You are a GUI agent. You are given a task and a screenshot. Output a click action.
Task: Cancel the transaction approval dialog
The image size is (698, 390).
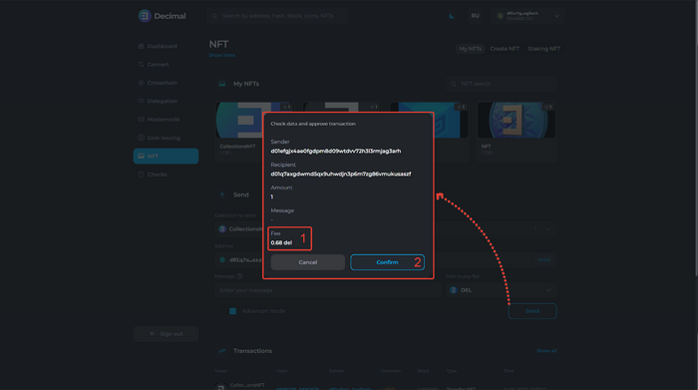tap(307, 262)
